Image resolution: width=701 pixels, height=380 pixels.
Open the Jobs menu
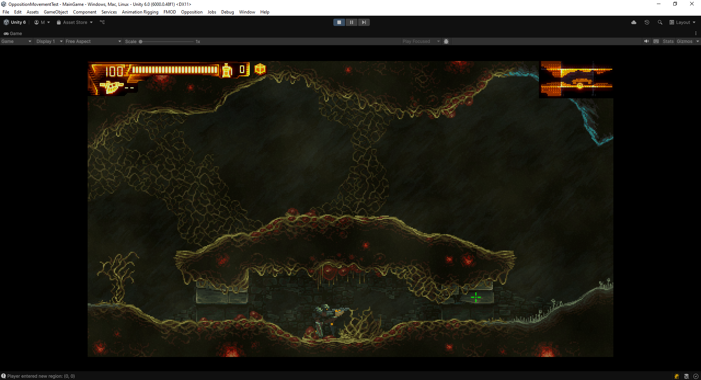click(x=212, y=12)
